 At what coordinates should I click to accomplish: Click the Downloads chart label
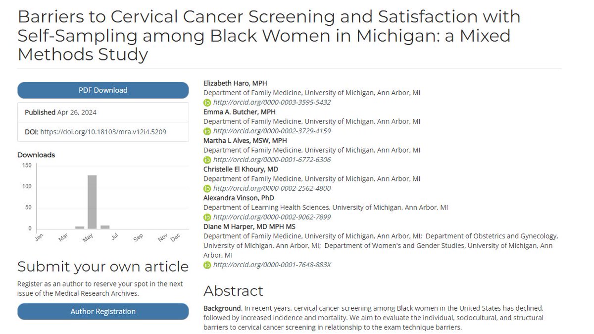pyautogui.click(x=36, y=155)
